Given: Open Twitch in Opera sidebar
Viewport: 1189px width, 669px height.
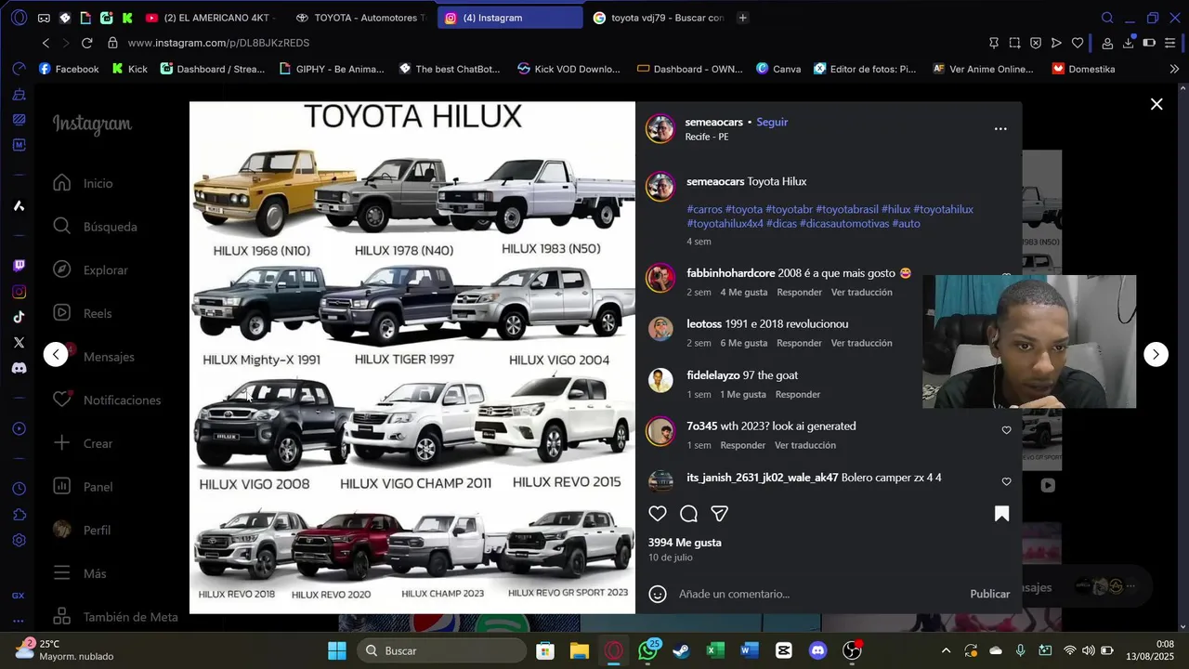Looking at the screenshot, I should (19, 266).
